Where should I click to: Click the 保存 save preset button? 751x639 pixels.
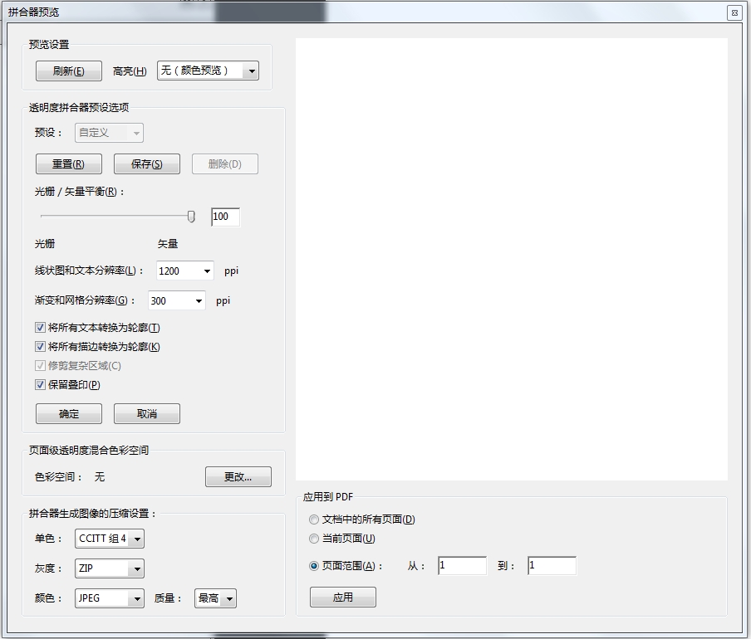point(146,163)
